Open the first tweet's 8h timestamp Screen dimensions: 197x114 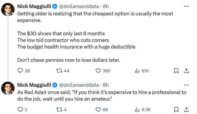tap(106, 6)
